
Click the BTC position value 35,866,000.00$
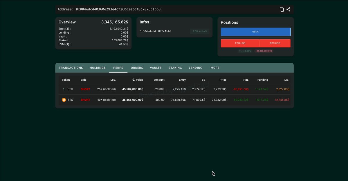click(133, 100)
